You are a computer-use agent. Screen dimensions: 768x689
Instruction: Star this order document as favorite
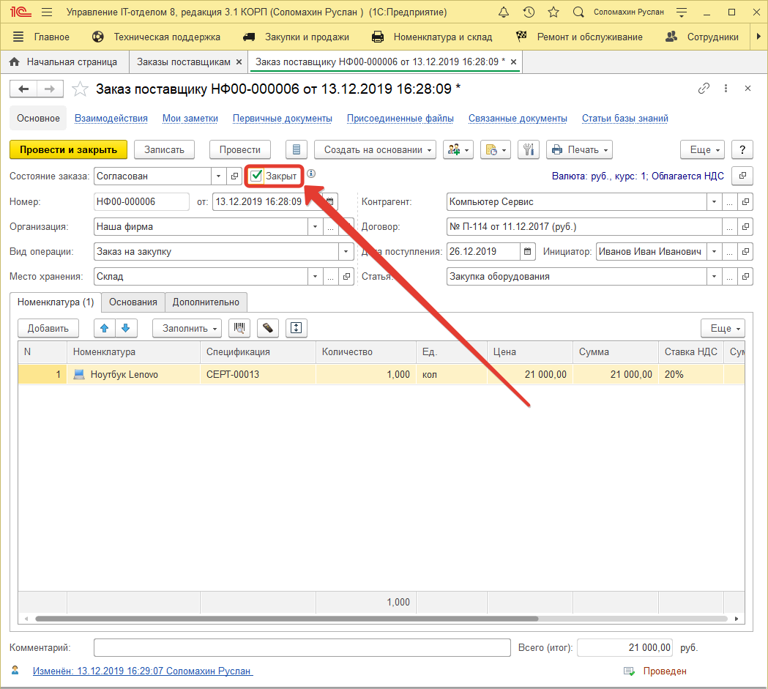79,89
